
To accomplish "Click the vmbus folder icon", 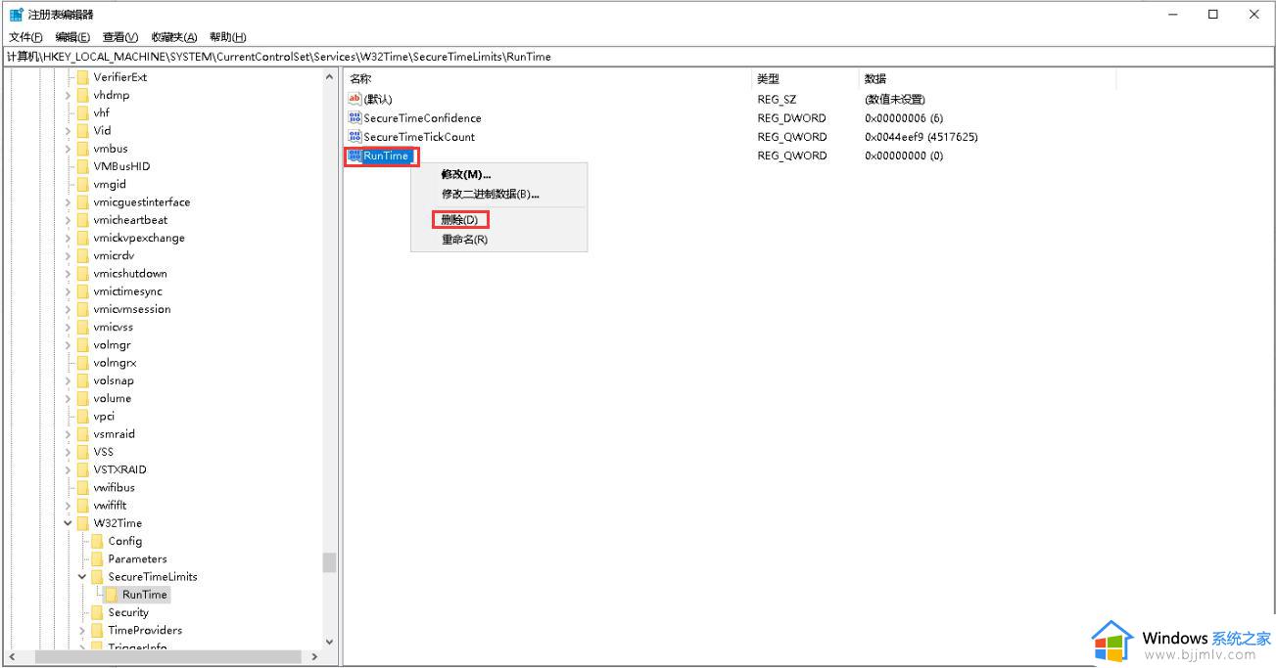I will click(x=83, y=149).
